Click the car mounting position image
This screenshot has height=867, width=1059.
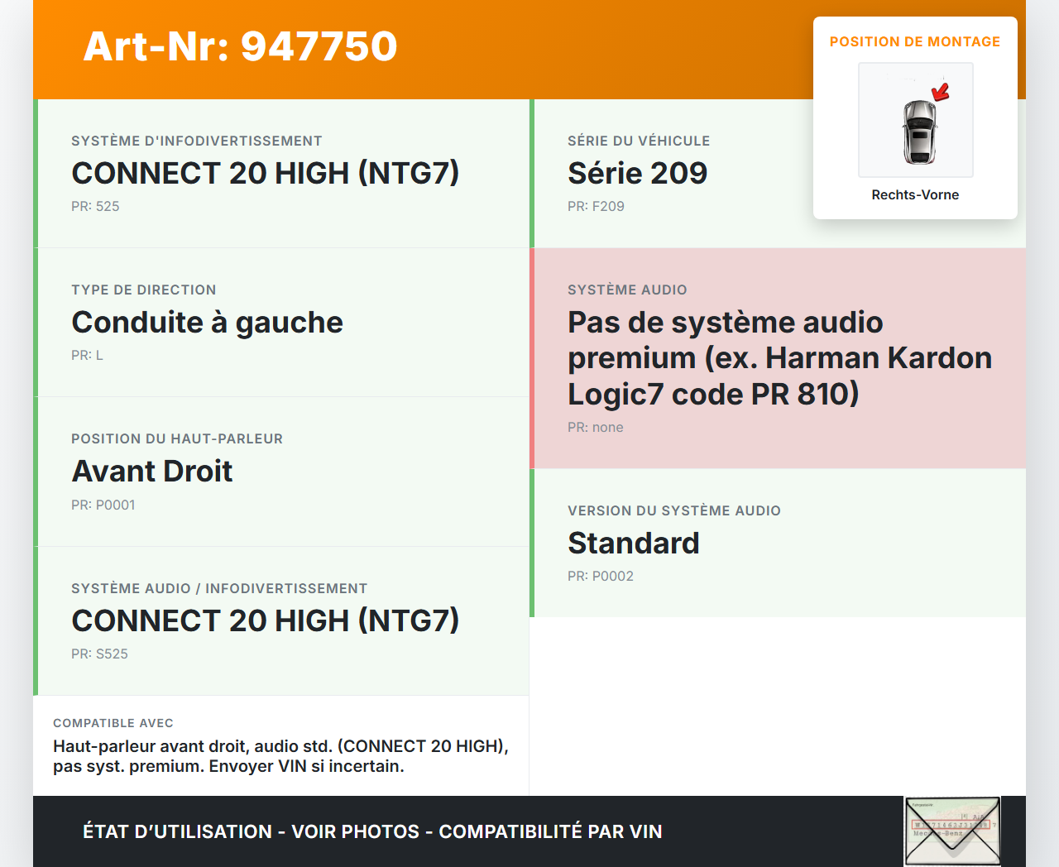click(916, 121)
